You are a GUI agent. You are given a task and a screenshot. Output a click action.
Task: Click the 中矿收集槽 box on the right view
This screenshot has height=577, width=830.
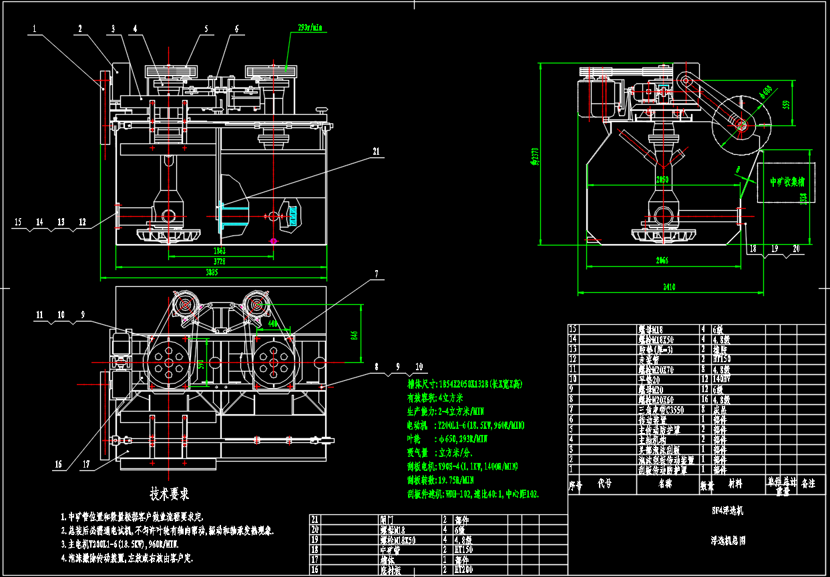point(786,181)
